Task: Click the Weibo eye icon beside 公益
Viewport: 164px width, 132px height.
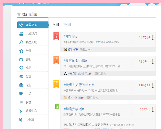Action: pos(21,76)
